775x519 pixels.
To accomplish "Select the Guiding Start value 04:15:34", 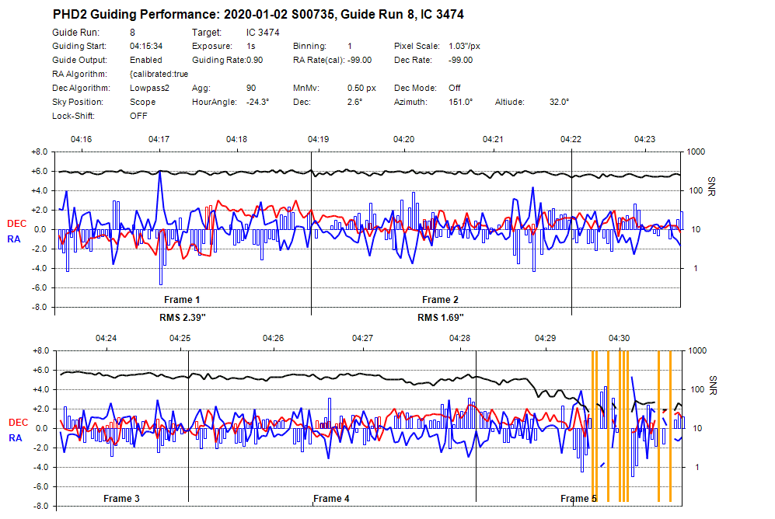I will pos(146,46).
